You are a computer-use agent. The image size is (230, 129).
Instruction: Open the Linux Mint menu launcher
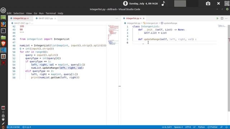[x=3, y=10]
